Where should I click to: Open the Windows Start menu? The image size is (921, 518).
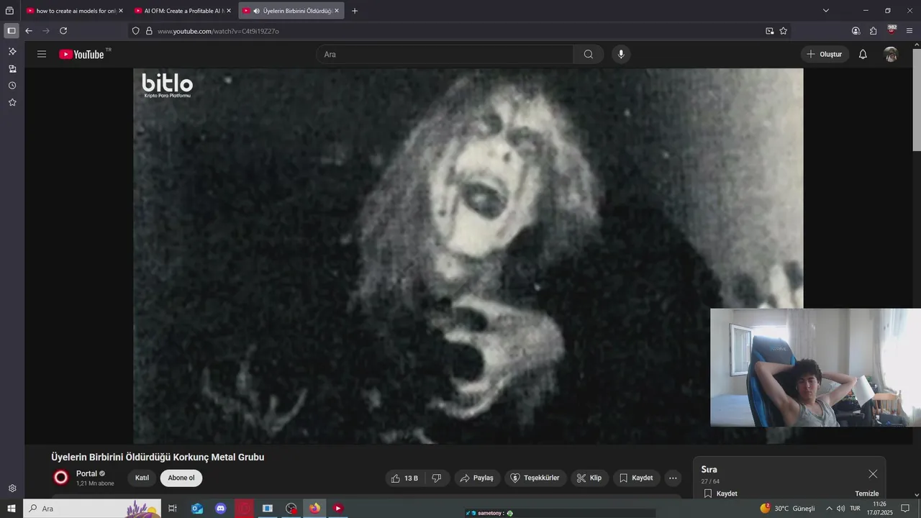point(11,509)
